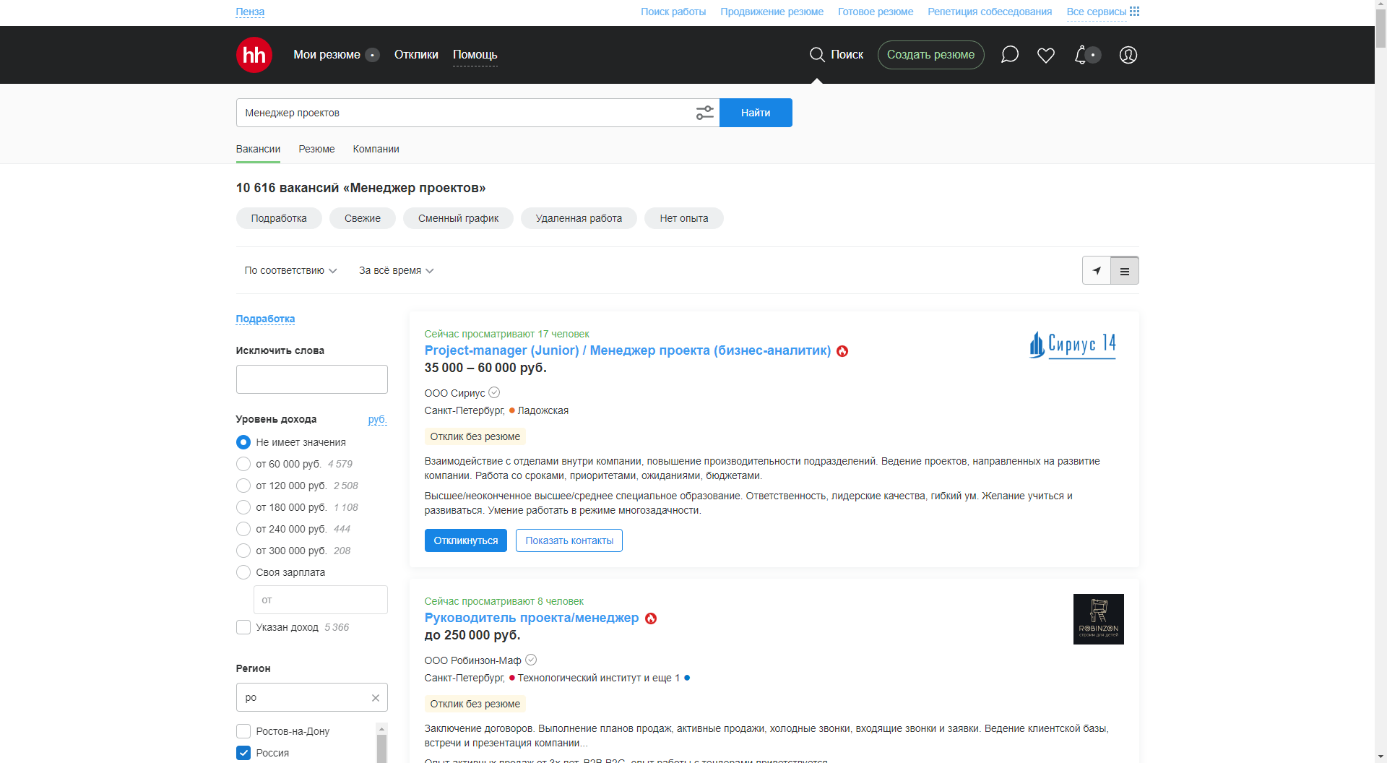Viewport: 1387px width, 763px height.
Task: Apply 'Удаленная работа' filter chip
Action: tap(579, 218)
